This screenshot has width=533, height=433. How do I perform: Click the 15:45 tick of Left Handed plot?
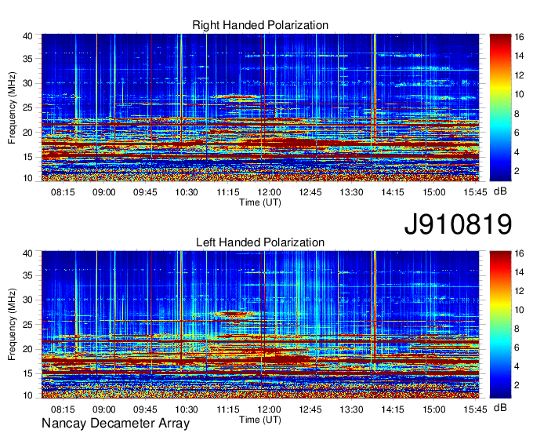click(x=475, y=409)
